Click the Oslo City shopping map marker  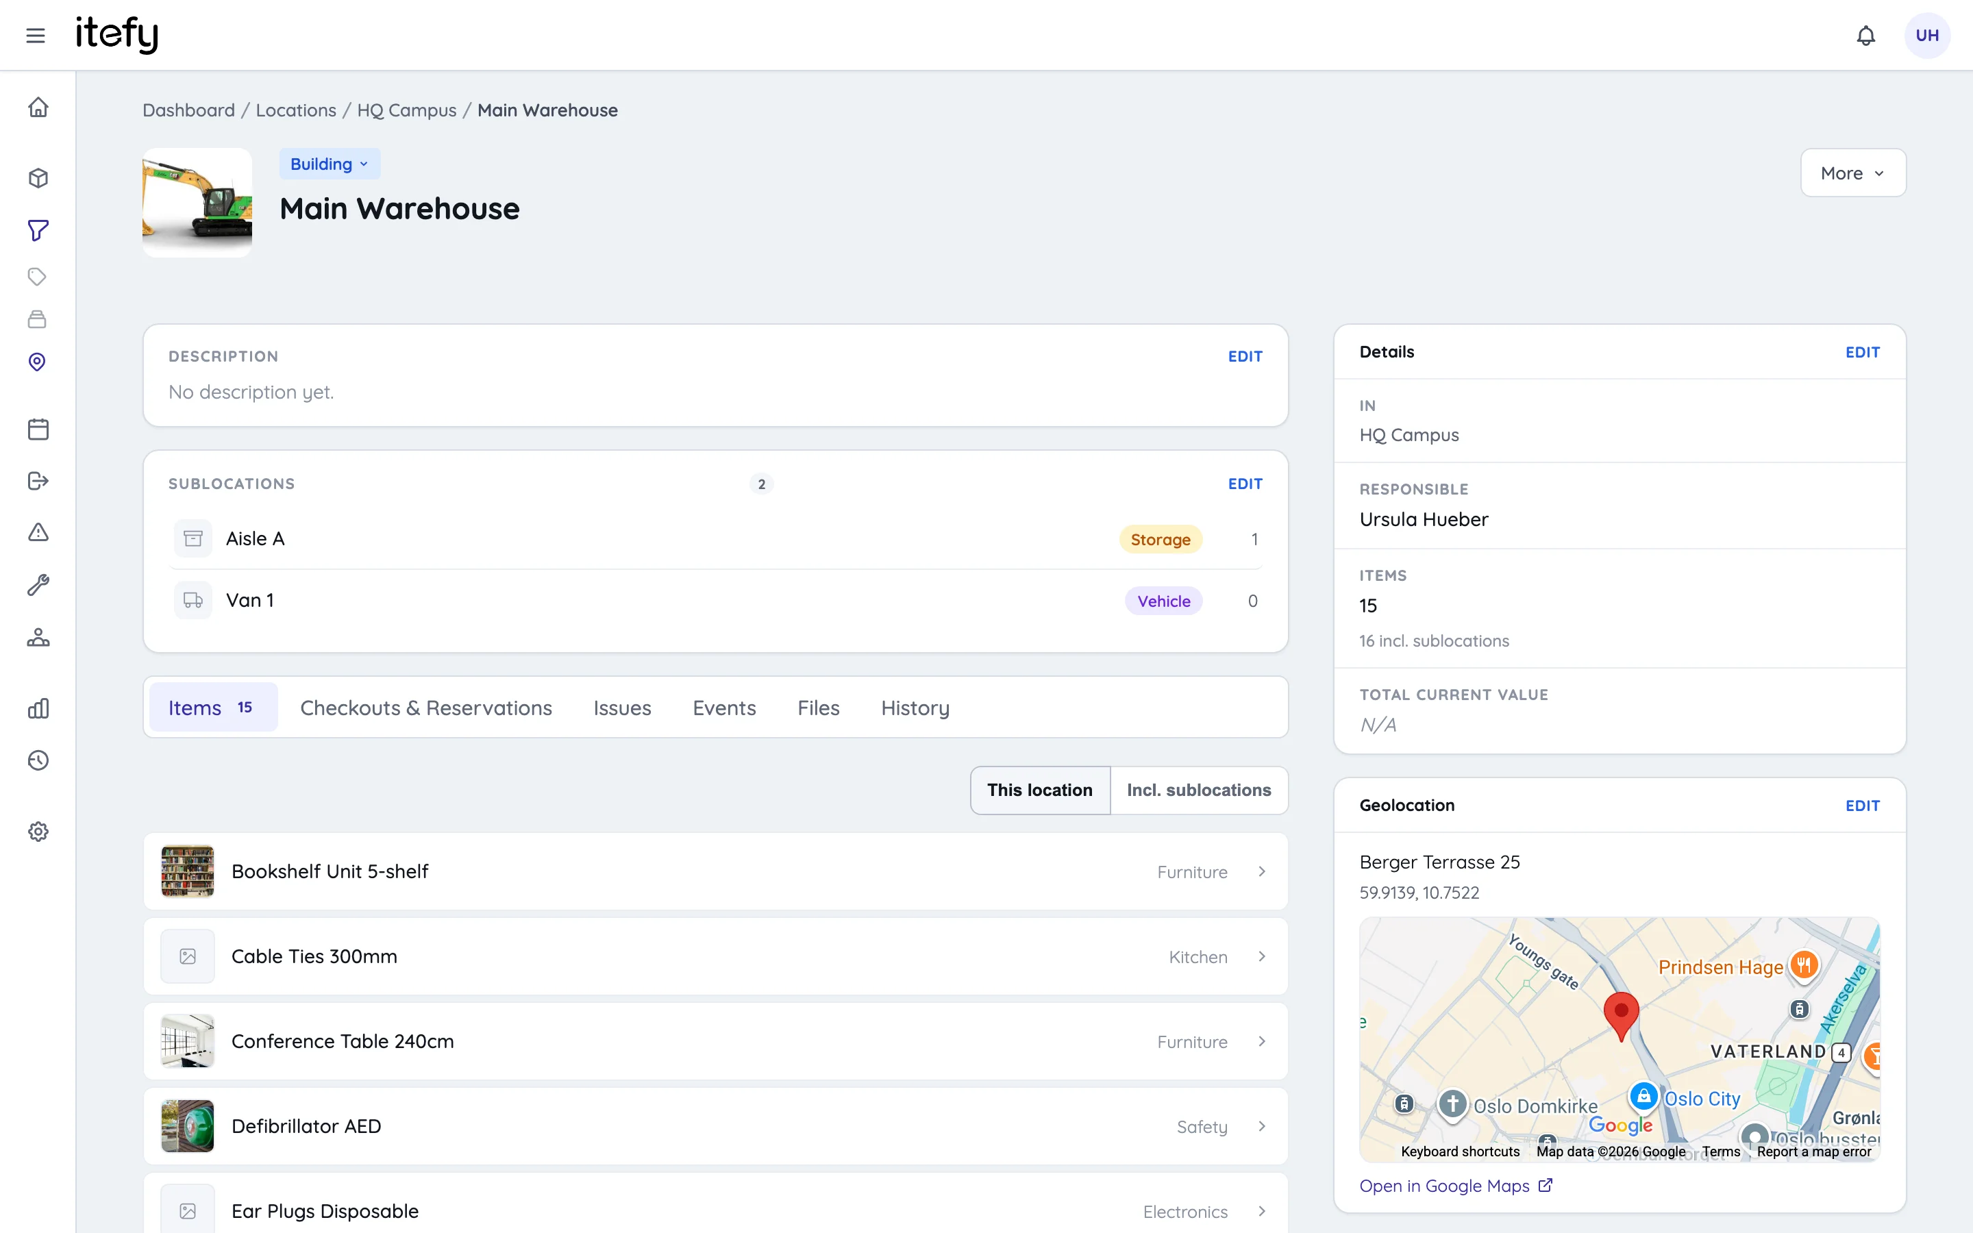click(1643, 1096)
